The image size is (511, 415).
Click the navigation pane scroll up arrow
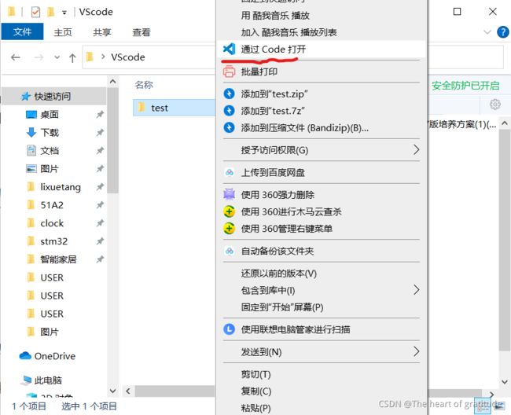click(112, 82)
